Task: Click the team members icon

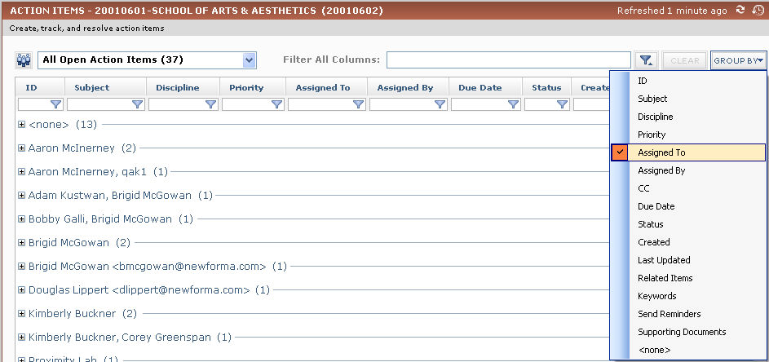Action: point(24,60)
